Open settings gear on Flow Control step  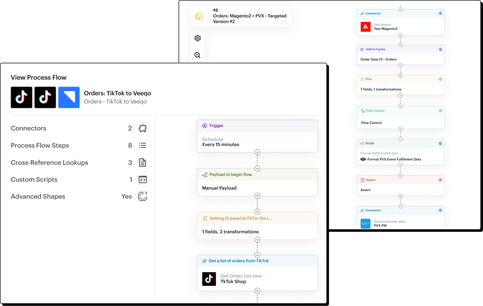440,111
